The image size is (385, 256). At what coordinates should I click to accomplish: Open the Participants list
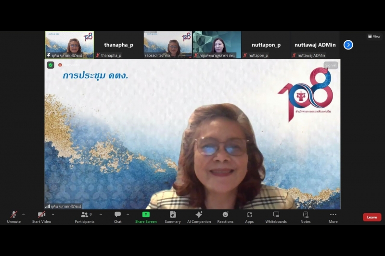tap(85, 217)
